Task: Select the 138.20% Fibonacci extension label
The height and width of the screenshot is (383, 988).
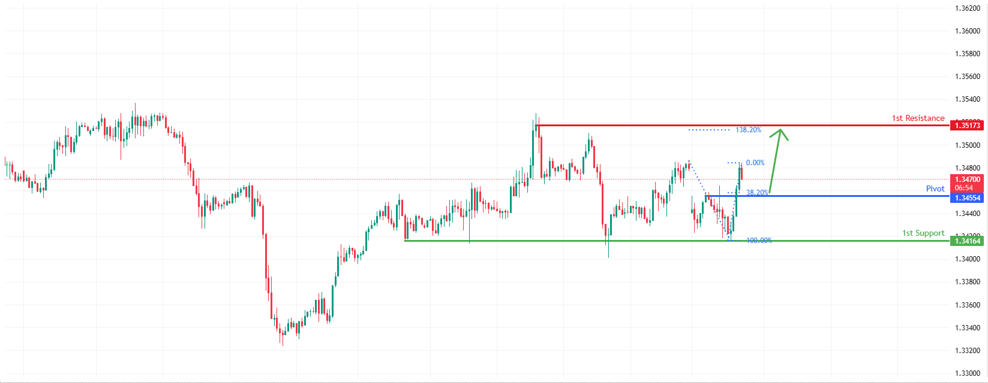Action: pyautogui.click(x=748, y=130)
